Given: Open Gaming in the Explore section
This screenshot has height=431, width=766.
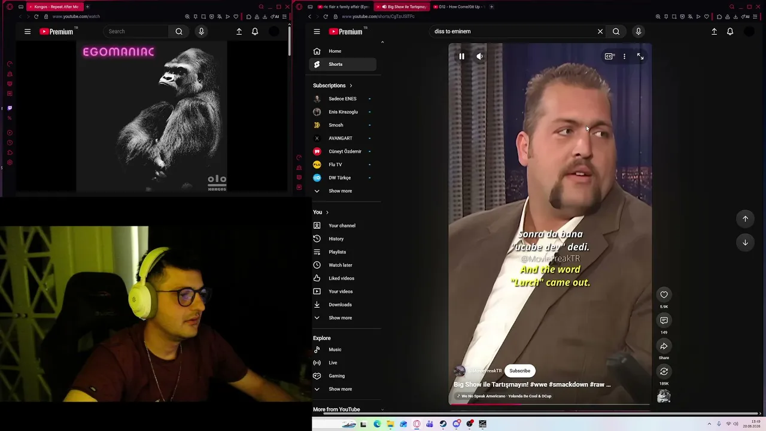Looking at the screenshot, I should click(343, 376).
